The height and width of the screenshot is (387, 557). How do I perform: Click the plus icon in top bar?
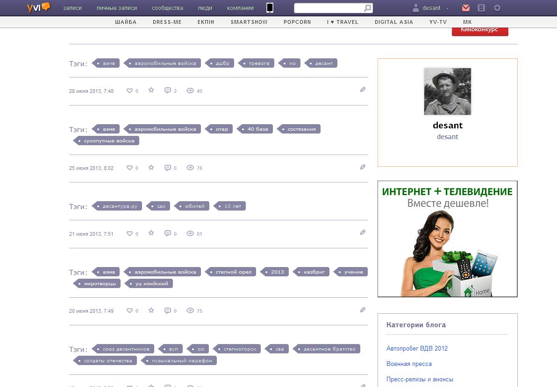(497, 8)
